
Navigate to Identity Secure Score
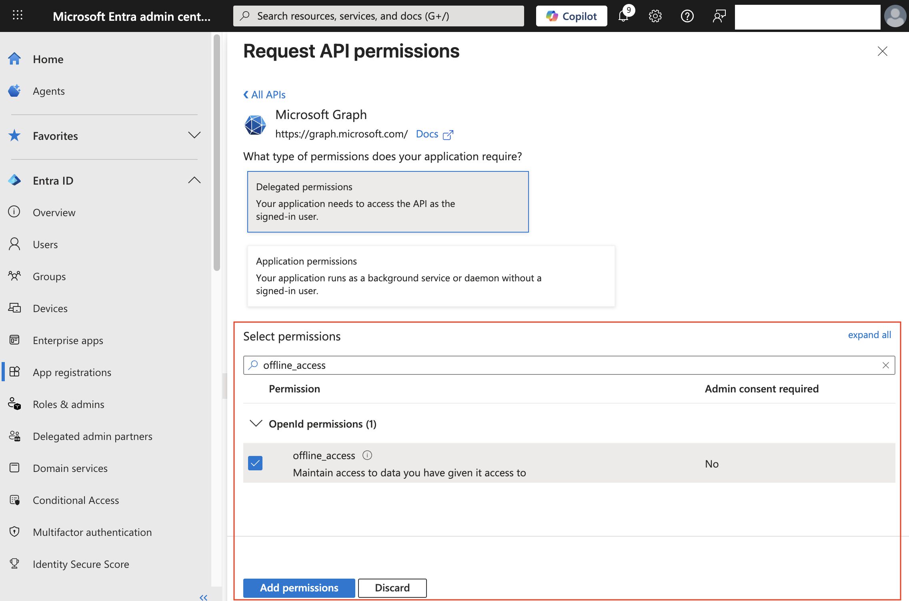81,564
